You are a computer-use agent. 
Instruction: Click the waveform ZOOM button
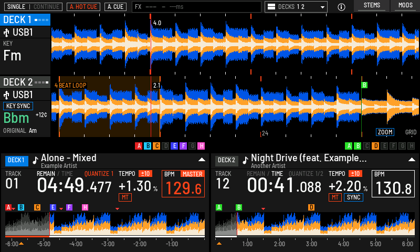[x=385, y=132]
